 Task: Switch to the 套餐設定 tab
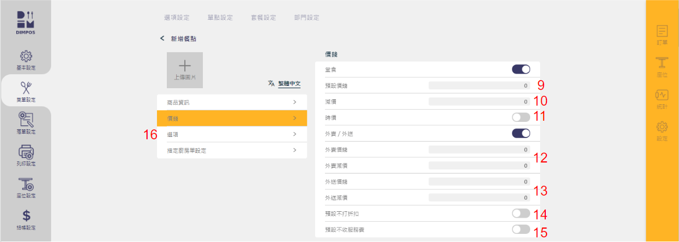pyautogui.click(x=263, y=17)
